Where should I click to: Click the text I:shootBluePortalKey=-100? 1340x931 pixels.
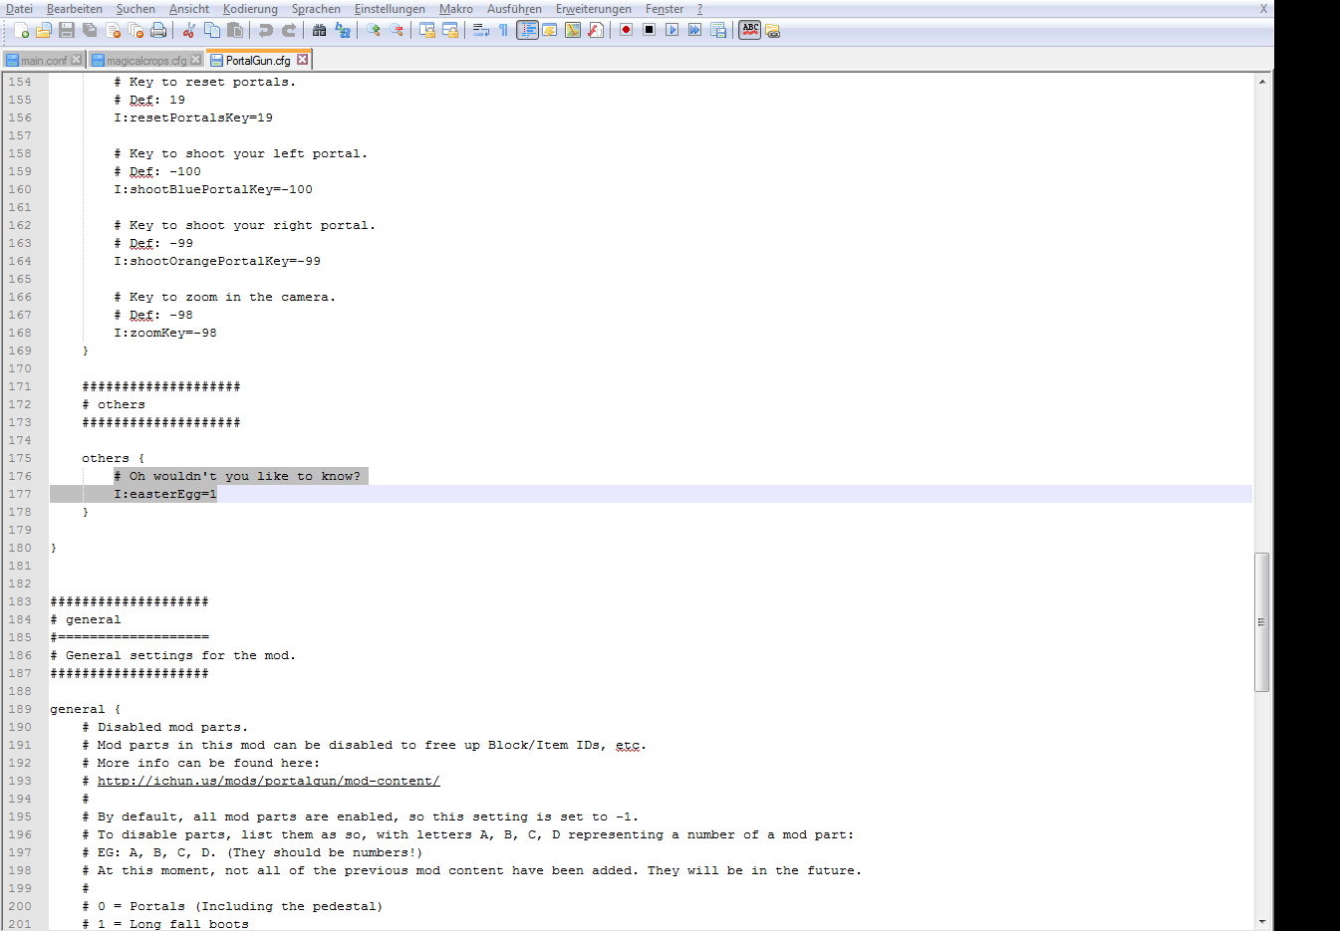[212, 189]
